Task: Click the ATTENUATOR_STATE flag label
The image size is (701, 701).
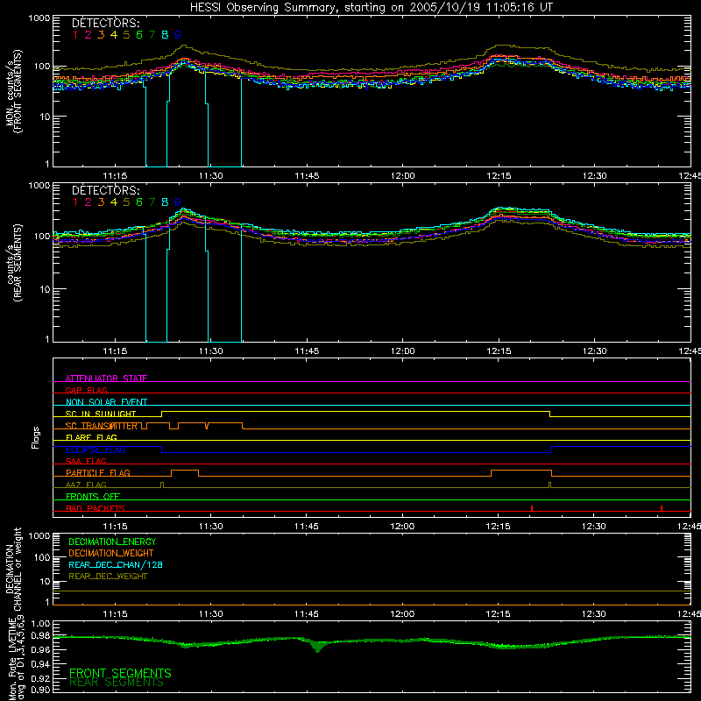Action: [x=106, y=379]
